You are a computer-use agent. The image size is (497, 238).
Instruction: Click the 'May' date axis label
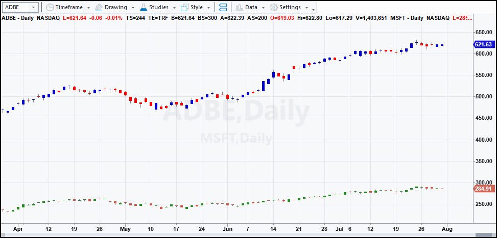(x=125, y=228)
